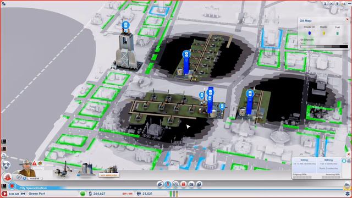Select the Petroleum HQ skyscraper thumbnail
Viewport: 352px width, 198px height.
click(86, 170)
